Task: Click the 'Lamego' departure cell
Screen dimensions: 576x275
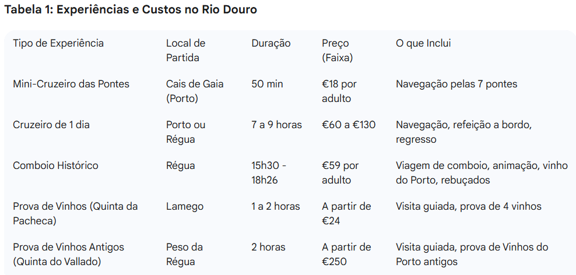Action: (x=185, y=206)
